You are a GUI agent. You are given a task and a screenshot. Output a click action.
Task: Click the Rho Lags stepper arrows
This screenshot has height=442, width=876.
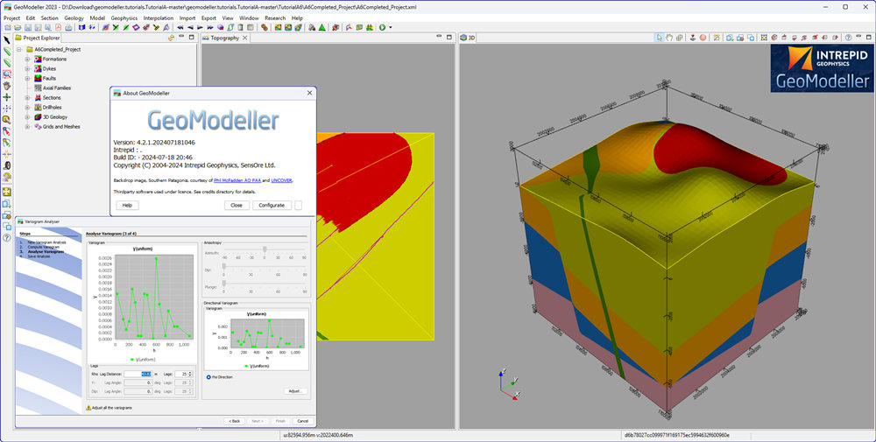click(x=190, y=374)
